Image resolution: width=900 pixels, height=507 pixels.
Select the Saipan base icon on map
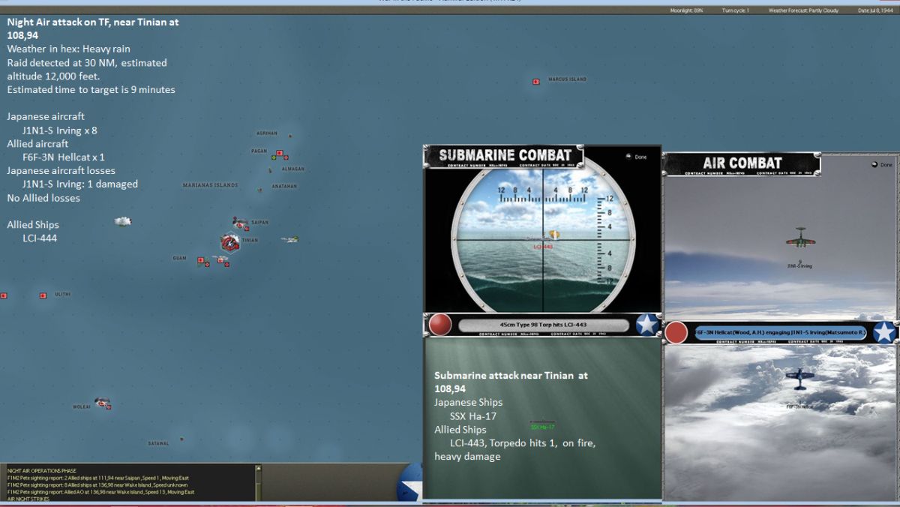(241, 223)
